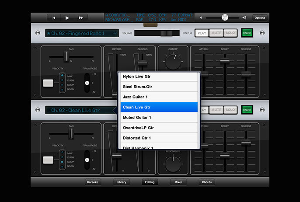Set Ch. 02 status to PLAY
The image size is (300, 202).
click(202, 33)
